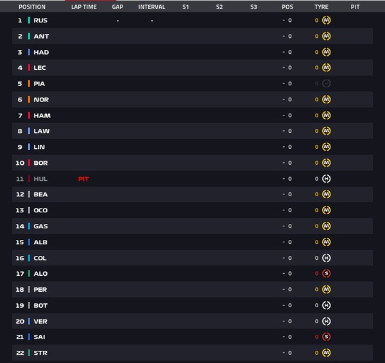Select driver LEC row name
This screenshot has width=385, height=363.
[x=40, y=68]
